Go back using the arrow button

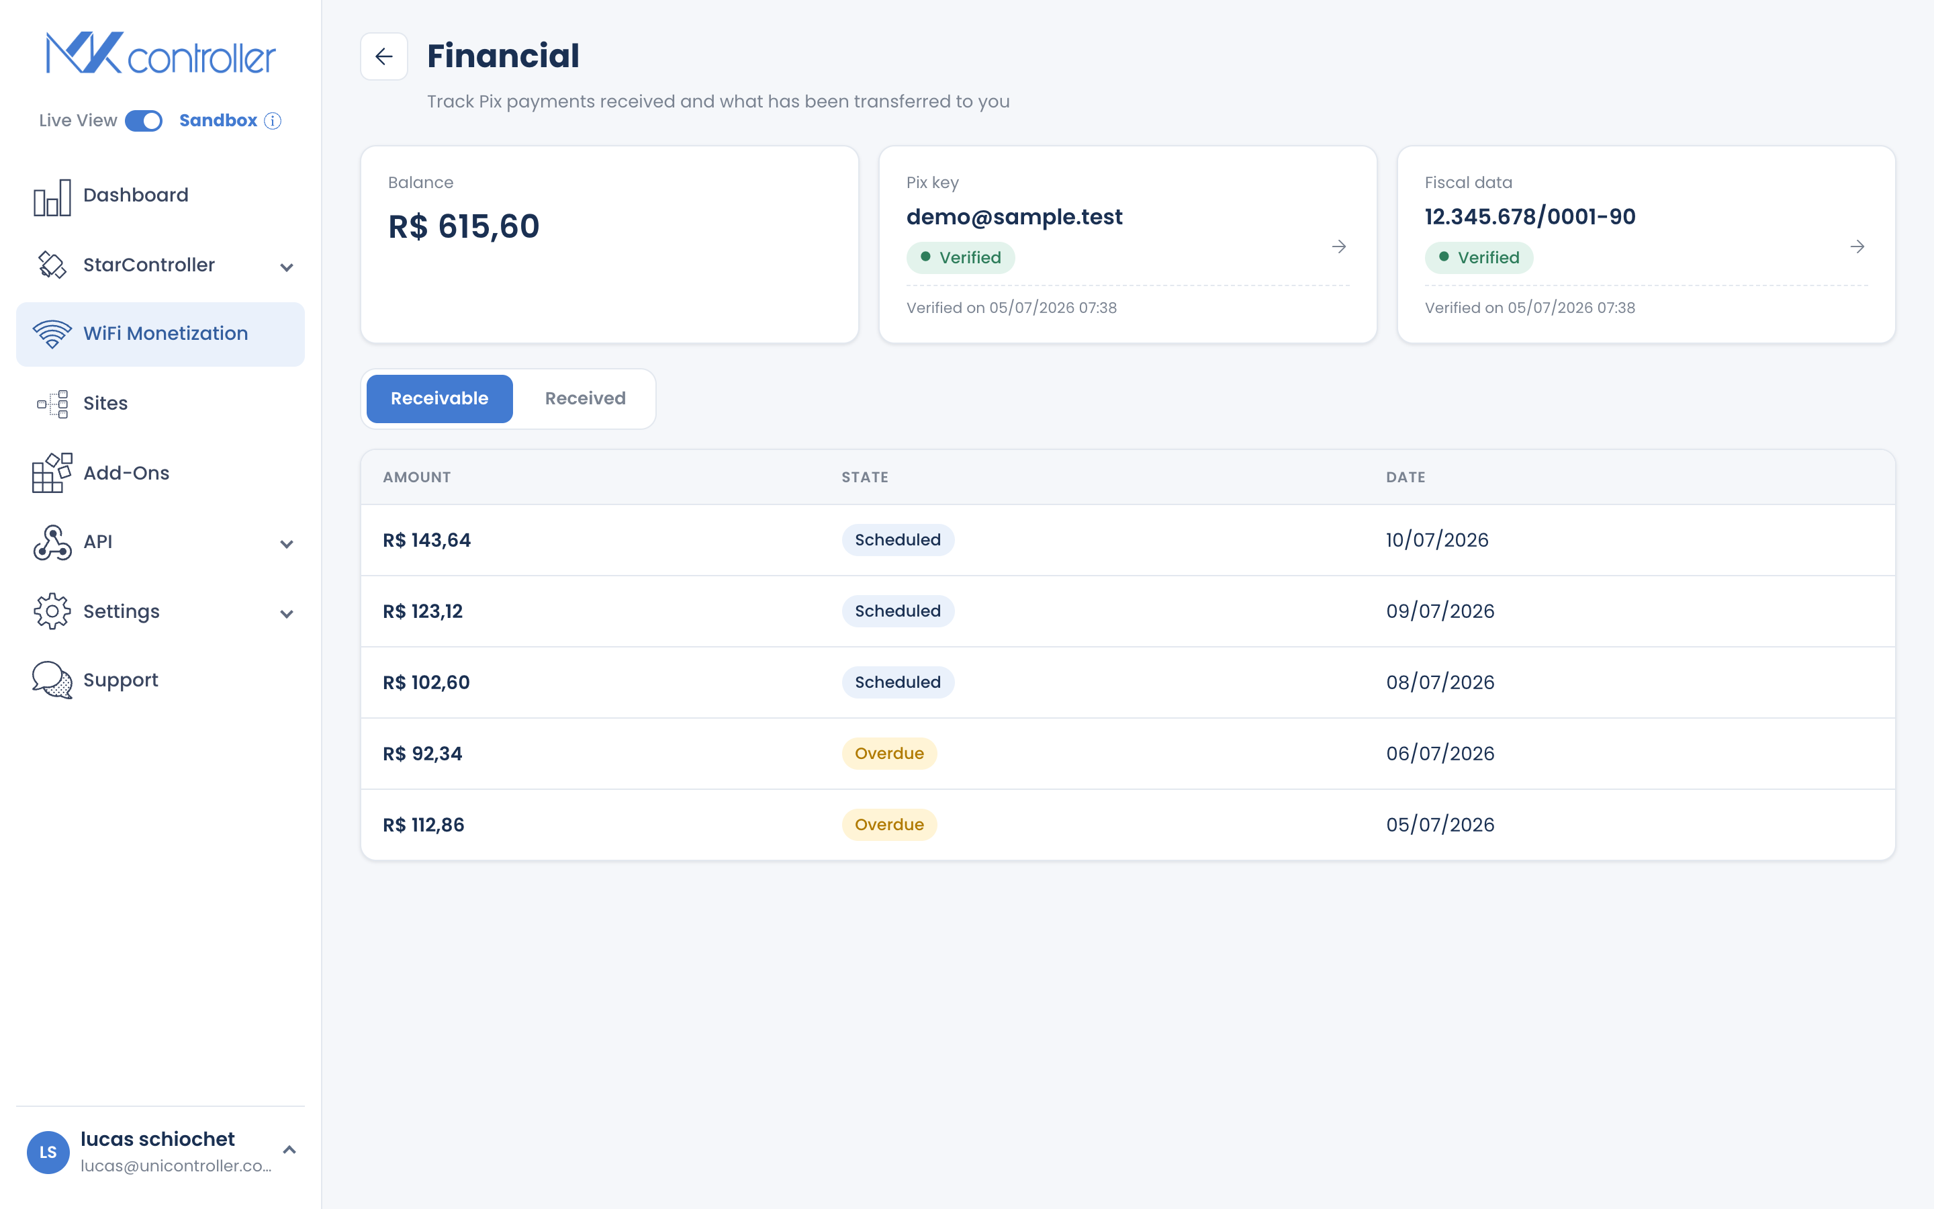(383, 56)
